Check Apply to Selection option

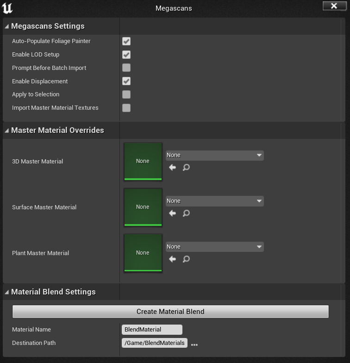click(x=126, y=94)
